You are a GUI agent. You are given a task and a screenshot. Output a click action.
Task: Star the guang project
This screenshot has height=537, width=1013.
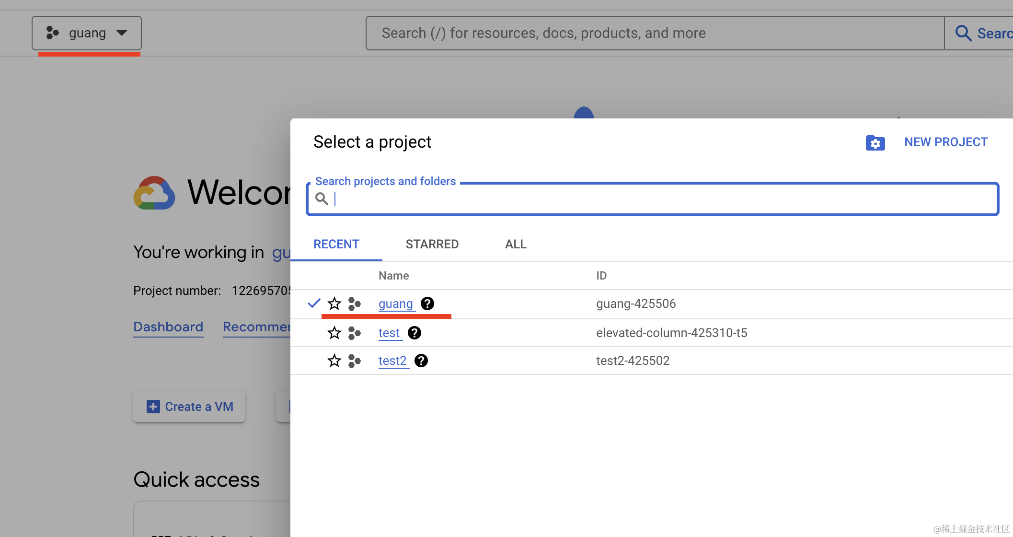coord(334,304)
